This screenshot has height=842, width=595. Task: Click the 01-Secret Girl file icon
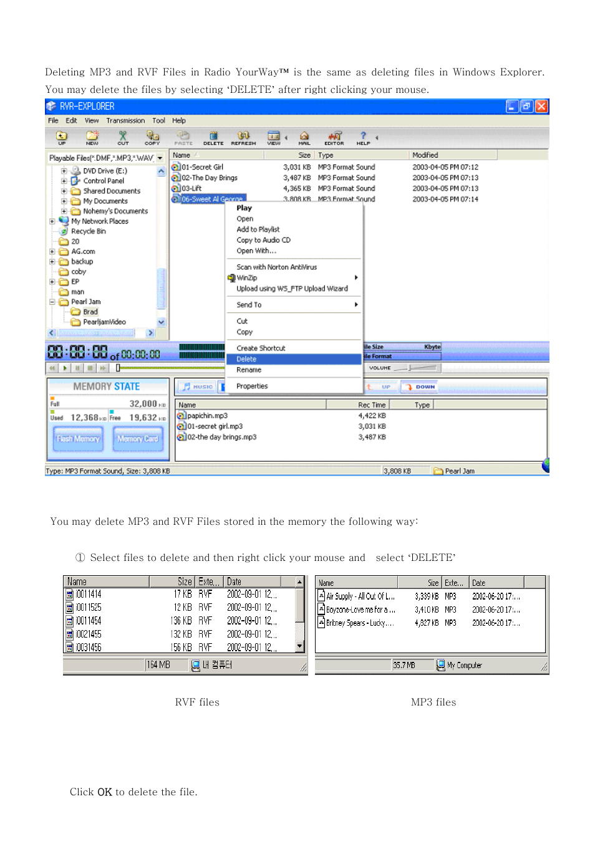point(177,167)
